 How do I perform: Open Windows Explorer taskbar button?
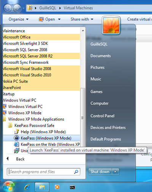(42, 187)
